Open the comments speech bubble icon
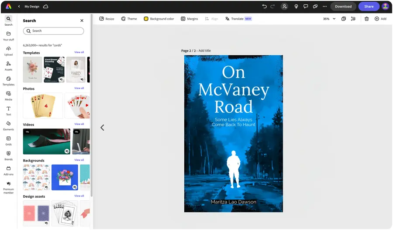 [x=305, y=7]
